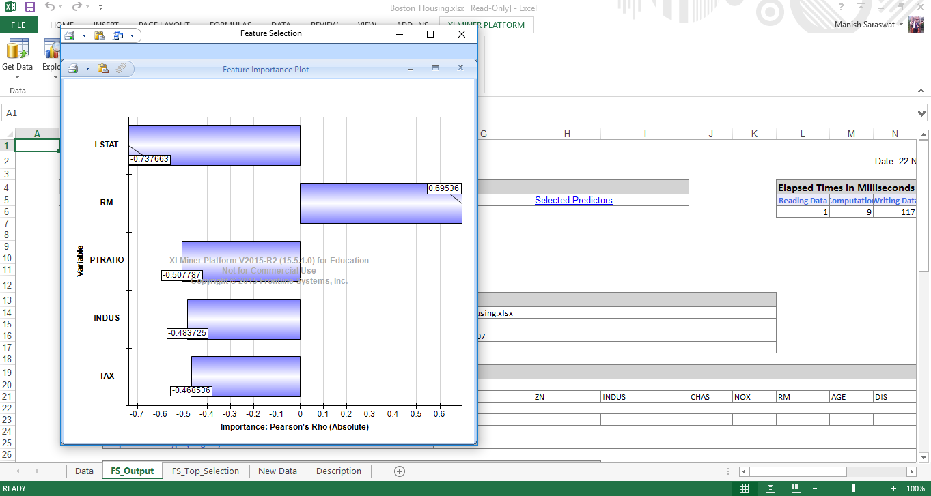Switch to Page Layout view

point(770,488)
